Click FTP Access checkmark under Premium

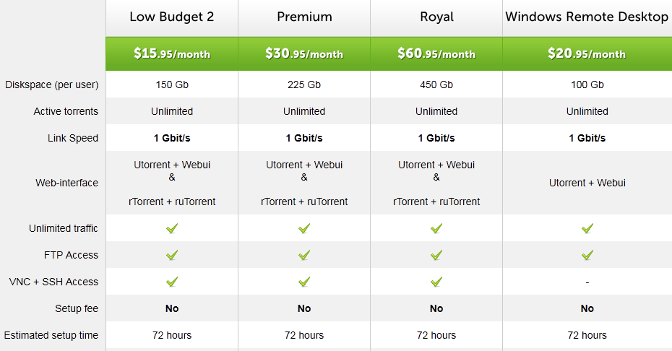(x=304, y=255)
